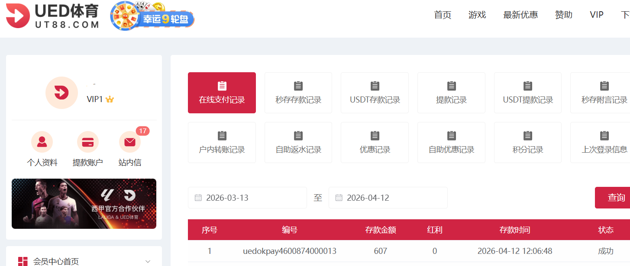Select the 在线支付记录 tab
630x266 pixels.
[x=222, y=93]
